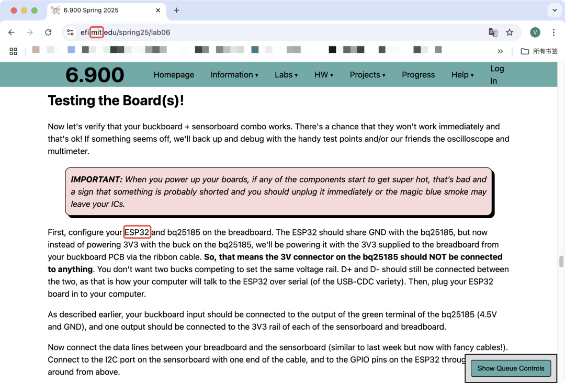Viewport: 565px width, 383px height.
Task: Open a new tab with plus
Action: pos(176,10)
